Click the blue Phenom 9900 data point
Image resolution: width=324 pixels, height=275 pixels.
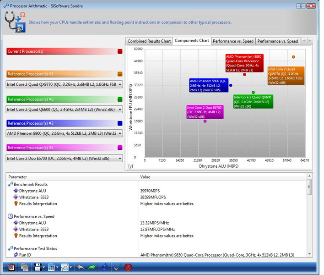coord(231,85)
